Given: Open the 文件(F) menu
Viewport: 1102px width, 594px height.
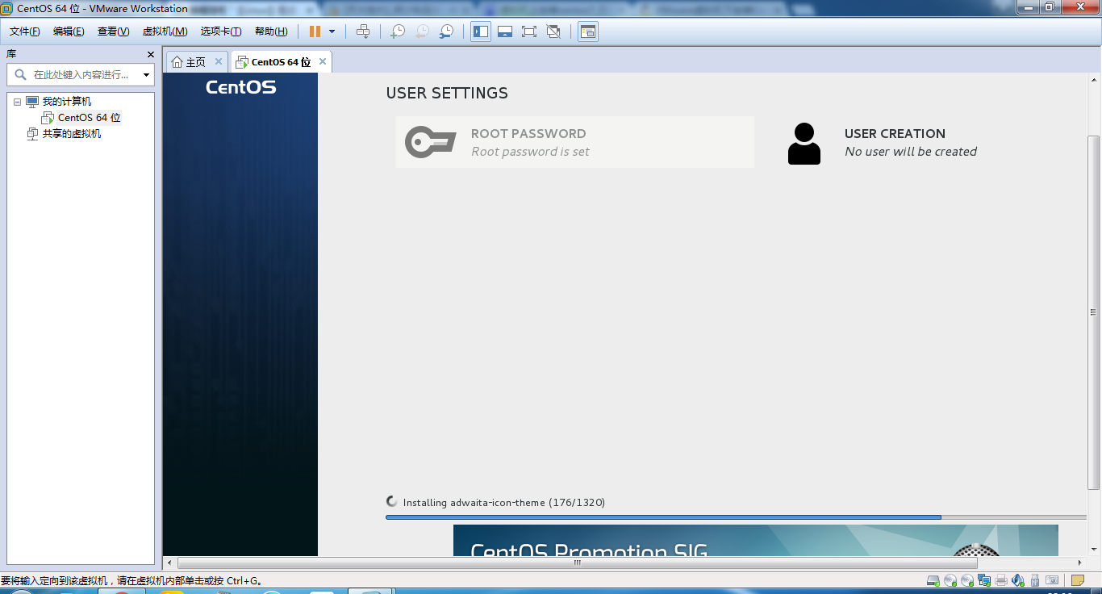Looking at the screenshot, I should point(25,31).
